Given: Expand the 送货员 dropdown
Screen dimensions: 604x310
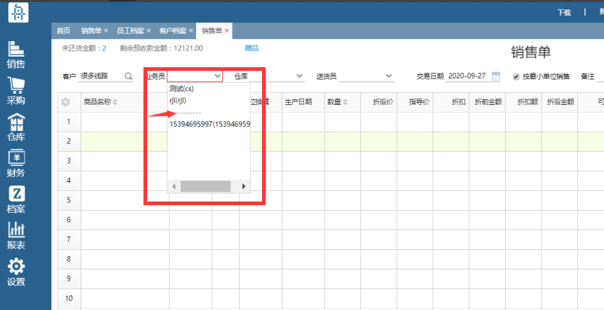Looking at the screenshot, I should [x=388, y=76].
